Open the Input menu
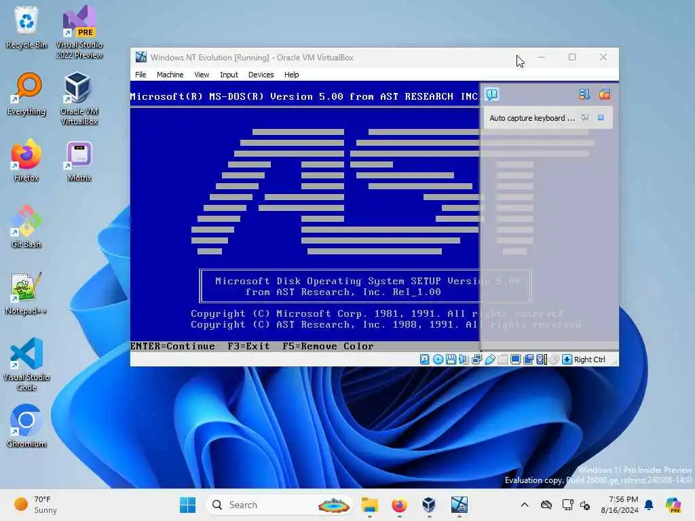 click(229, 75)
